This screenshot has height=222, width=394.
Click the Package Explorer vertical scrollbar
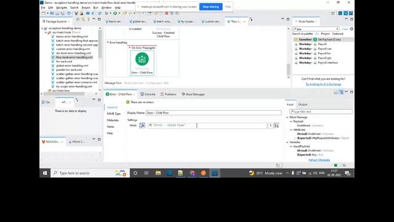coord(100,44)
